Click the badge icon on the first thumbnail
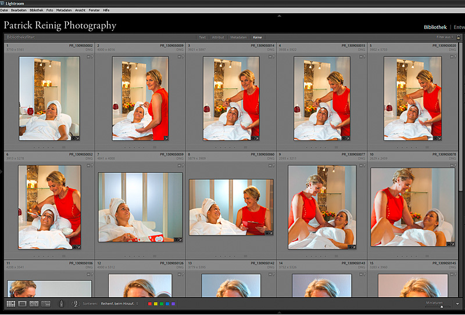Viewport: 465px width, 315px height. [75, 137]
